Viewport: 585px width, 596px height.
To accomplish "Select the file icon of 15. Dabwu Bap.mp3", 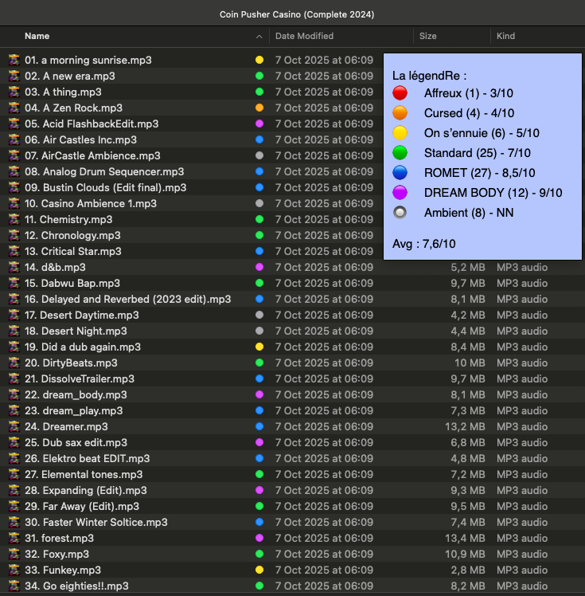I will (14, 283).
